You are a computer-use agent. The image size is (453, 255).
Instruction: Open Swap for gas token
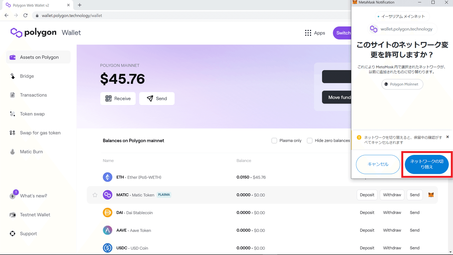point(40,133)
